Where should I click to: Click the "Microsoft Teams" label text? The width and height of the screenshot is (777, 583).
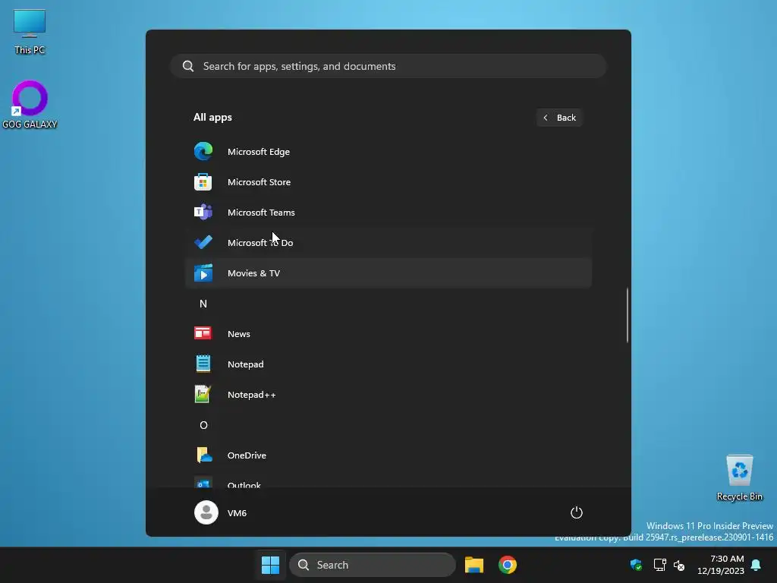coord(261,213)
